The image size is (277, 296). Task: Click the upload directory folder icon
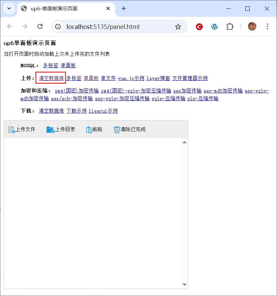tap(51, 129)
